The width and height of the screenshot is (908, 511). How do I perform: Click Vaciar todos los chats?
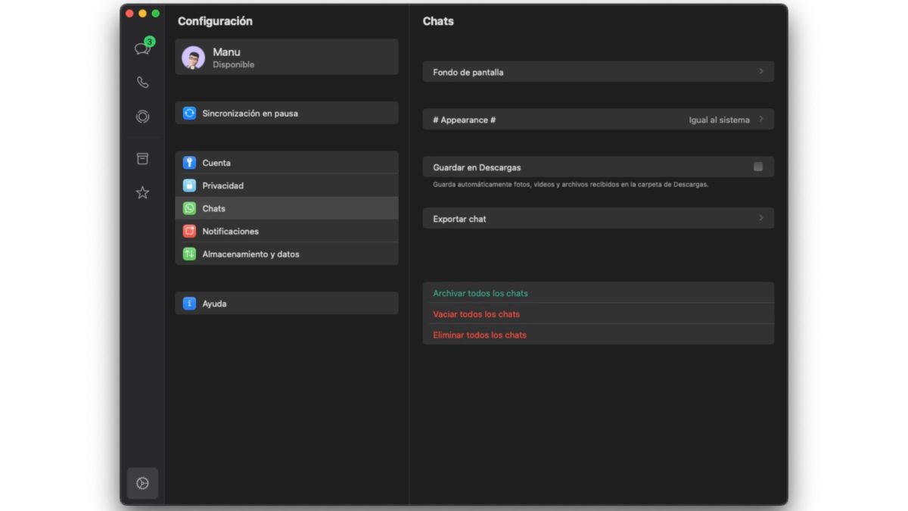476,314
